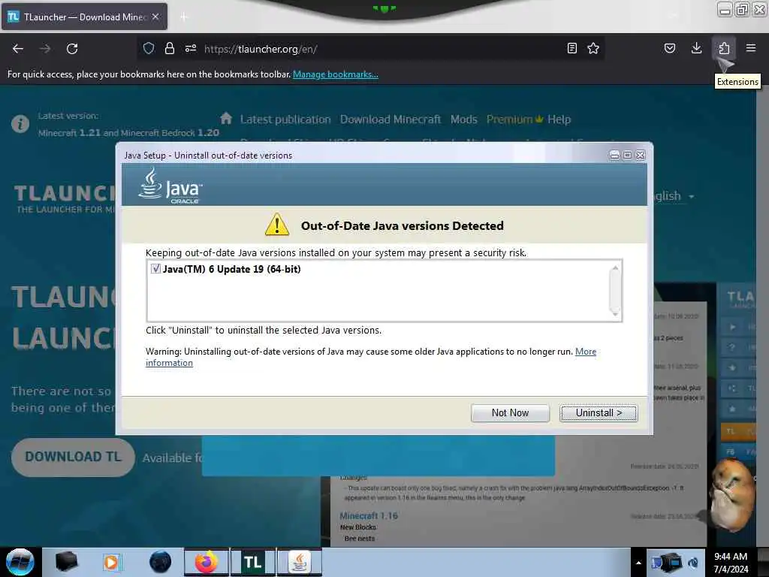Show hidden system tray icons
The image size is (769, 577).
638,563
